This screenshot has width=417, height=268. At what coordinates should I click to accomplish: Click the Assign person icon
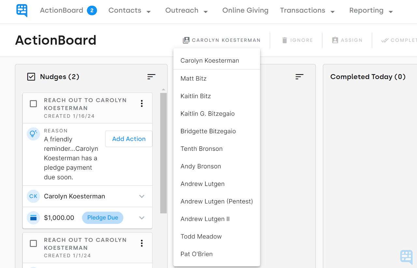pyautogui.click(x=335, y=40)
